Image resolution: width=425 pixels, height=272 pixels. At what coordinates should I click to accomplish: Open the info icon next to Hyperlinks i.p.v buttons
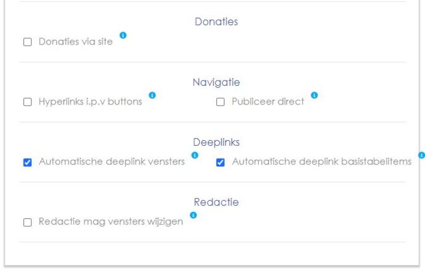point(152,95)
